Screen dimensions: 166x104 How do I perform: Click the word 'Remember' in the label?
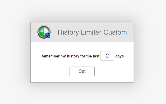(x=50, y=56)
